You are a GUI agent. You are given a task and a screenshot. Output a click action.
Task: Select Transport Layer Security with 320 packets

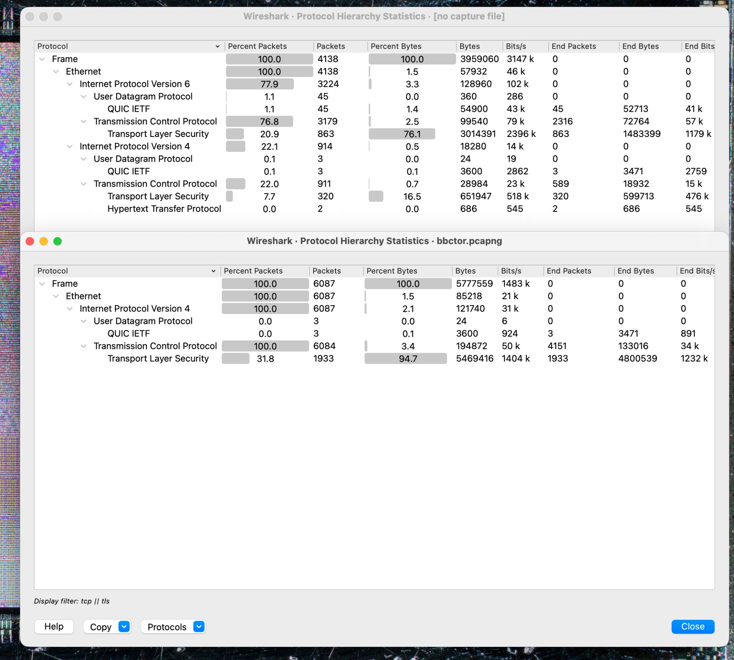pyautogui.click(x=375, y=196)
